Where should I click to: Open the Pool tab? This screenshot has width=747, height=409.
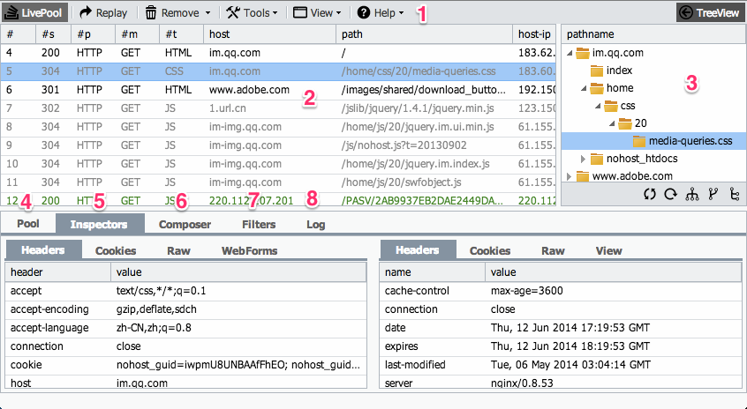(28, 224)
